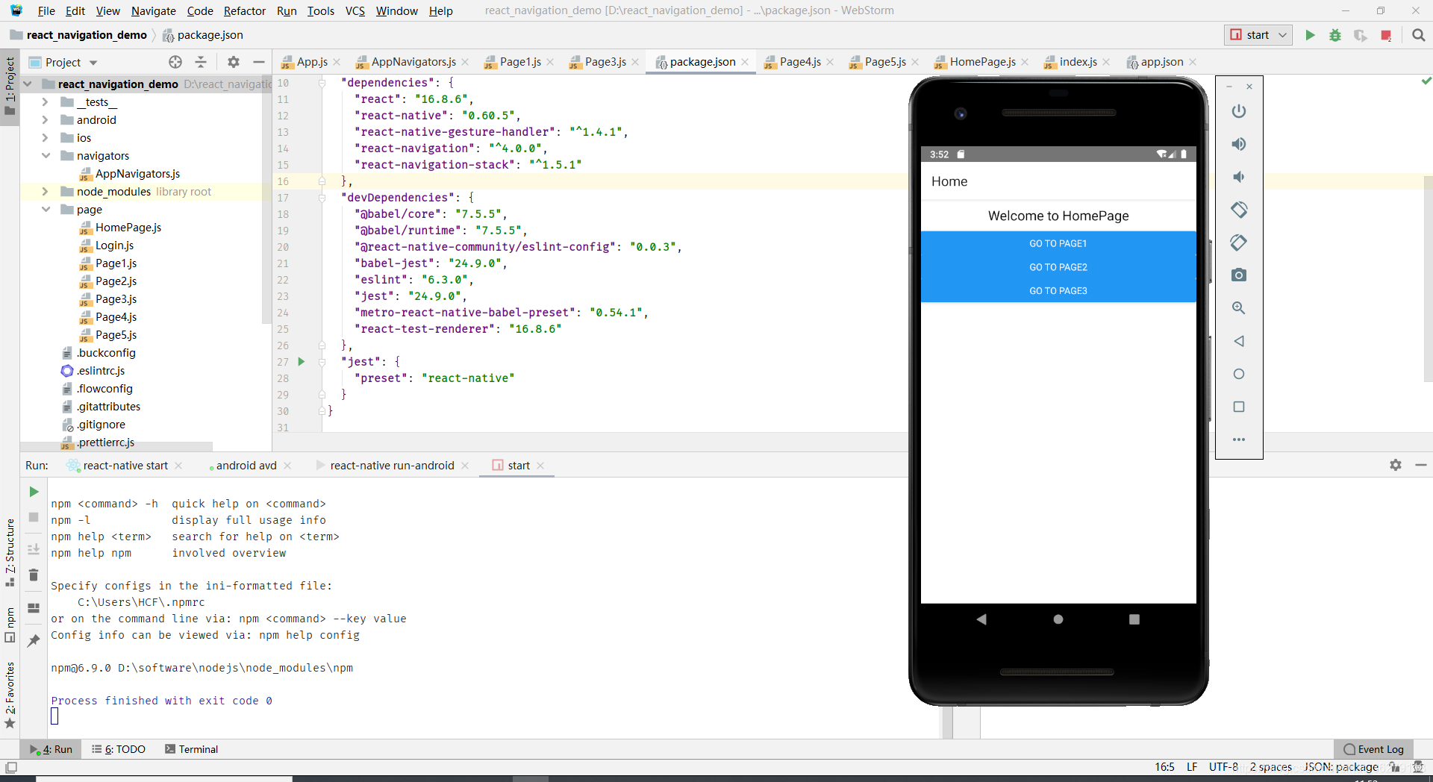Viewport: 1433px width, 782px height.
Task: Rerun npm start from the Run panel
Action: tap(33, 492)
